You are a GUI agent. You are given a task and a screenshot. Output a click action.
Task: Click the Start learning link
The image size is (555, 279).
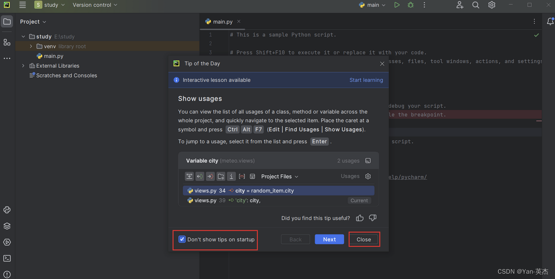(x=366, y=80)
